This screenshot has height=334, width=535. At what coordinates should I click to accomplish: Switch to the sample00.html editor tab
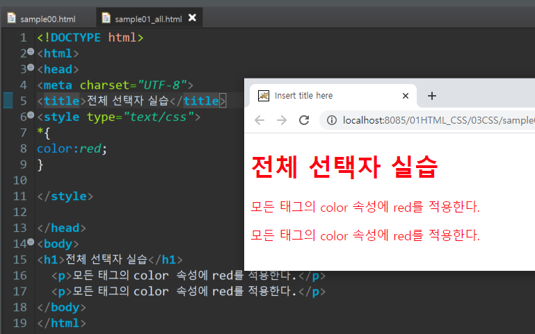point(48,19)
